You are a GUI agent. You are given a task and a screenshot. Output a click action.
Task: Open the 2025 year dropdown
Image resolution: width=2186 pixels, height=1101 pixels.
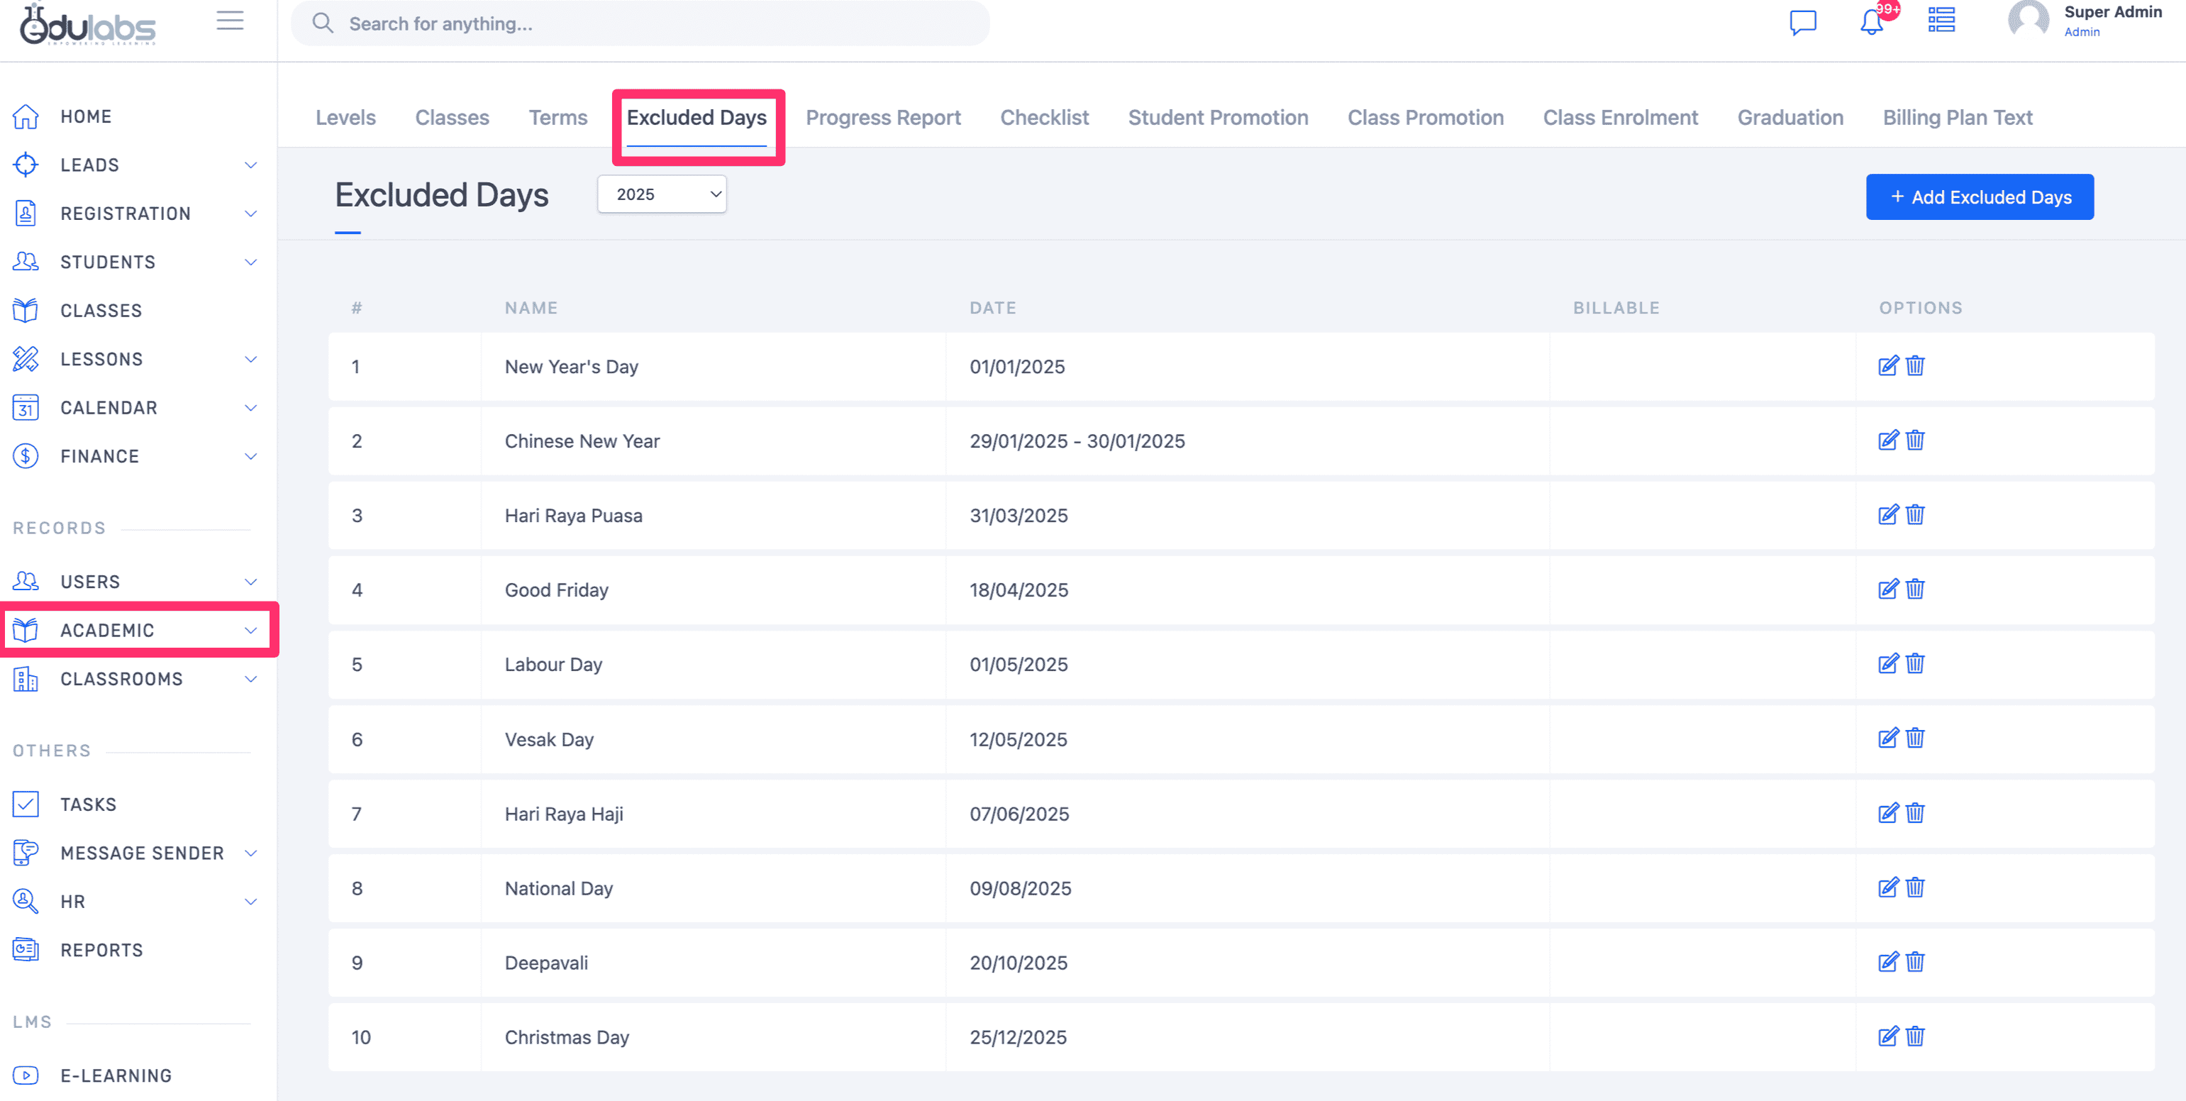click(x=662, y=194)
